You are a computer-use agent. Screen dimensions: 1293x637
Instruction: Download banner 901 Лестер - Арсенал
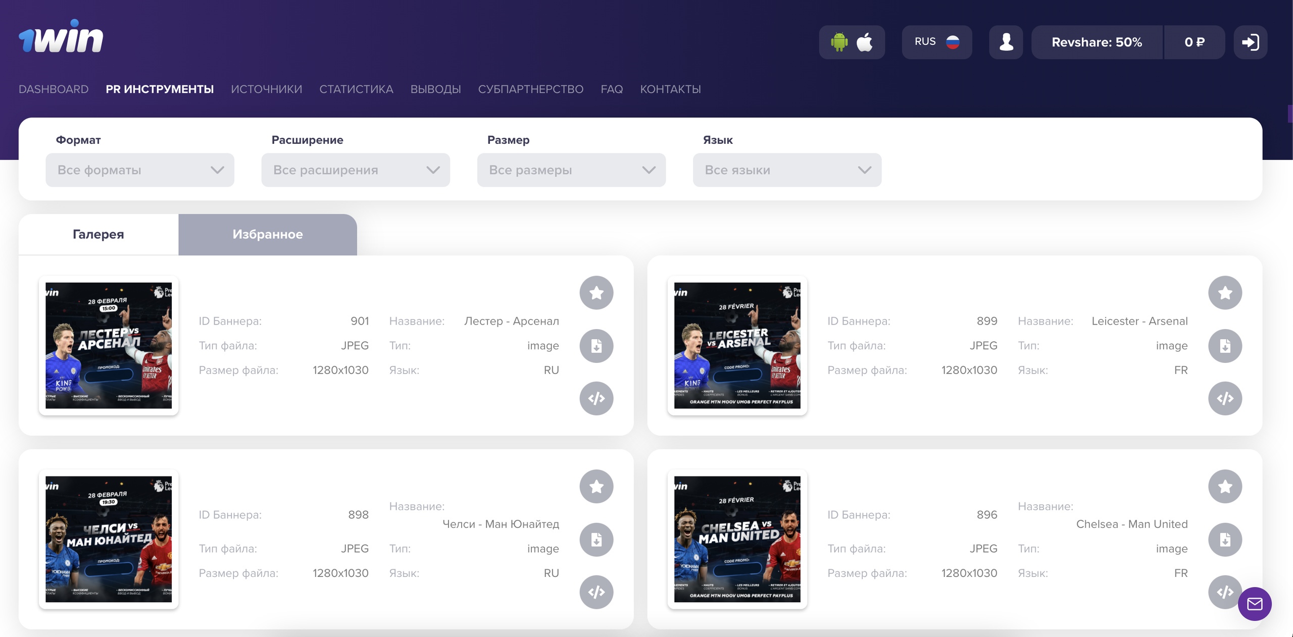tap(596, 346)
